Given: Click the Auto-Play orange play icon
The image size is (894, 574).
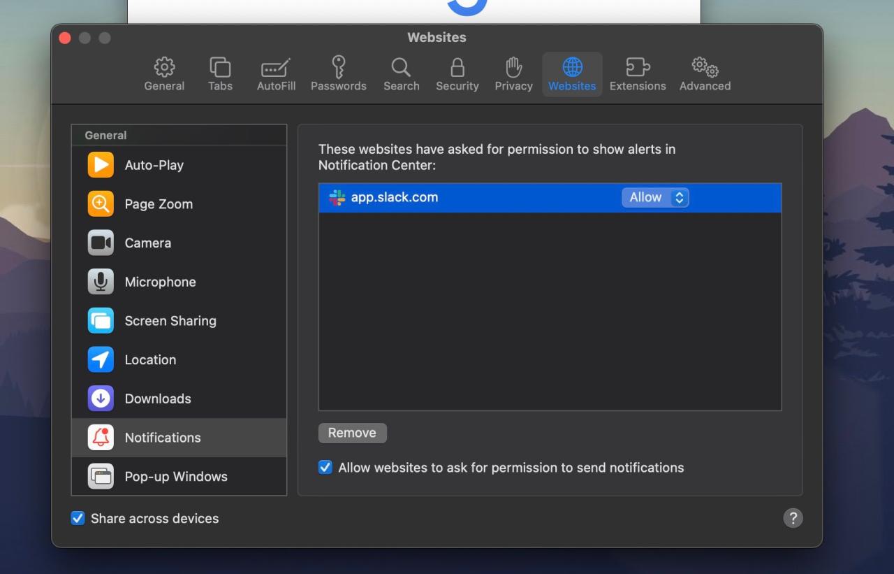Looking at the screenshot, I should point(101,165).
